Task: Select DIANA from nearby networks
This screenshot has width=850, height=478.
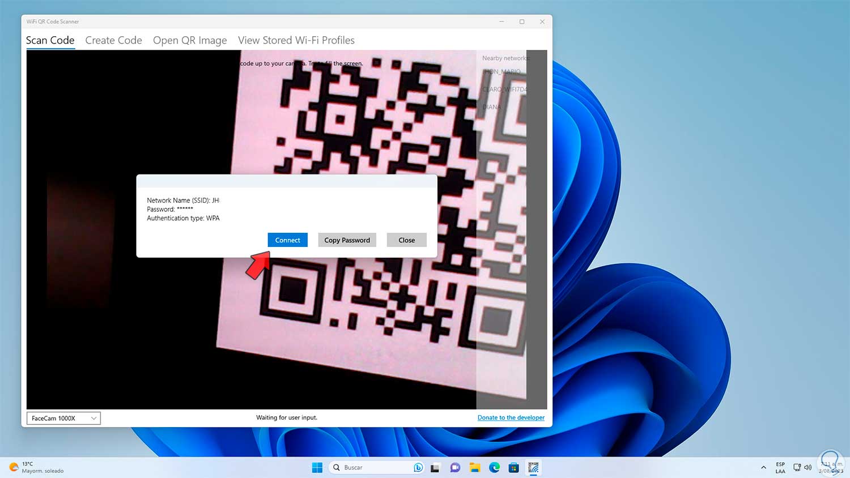Action: pyautogui.click(x=492, y=107)
